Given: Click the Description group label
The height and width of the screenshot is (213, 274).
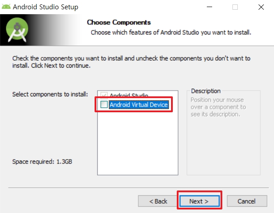Looking at the screenshot, I should pyautogui.click(x=205, y=91).
